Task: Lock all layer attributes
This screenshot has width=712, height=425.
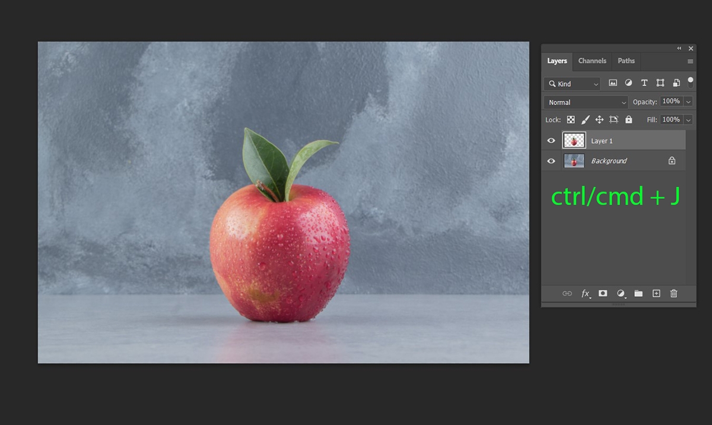Action: tap(628, 119)
